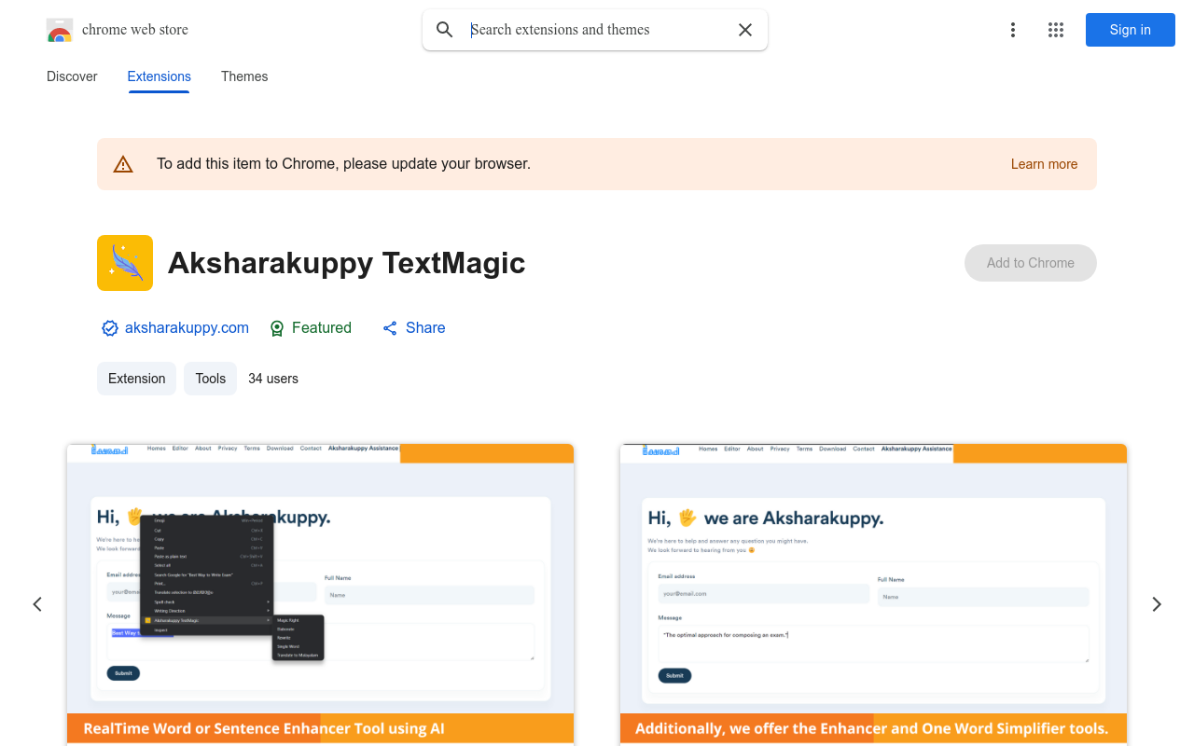Open the Extensions tab
This screenshot has height=746, width=1194.
(160, 76)
